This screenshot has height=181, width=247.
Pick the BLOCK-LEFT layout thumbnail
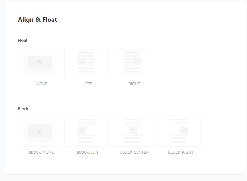pyautogui.click(x=86, y=132)
